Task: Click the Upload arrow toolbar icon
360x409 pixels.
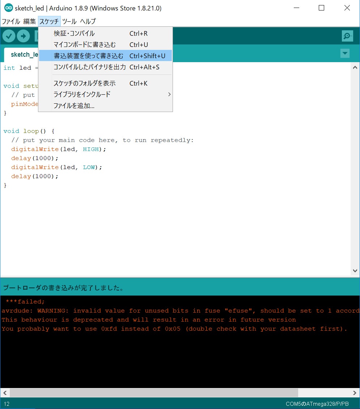Action: (23, 36)
